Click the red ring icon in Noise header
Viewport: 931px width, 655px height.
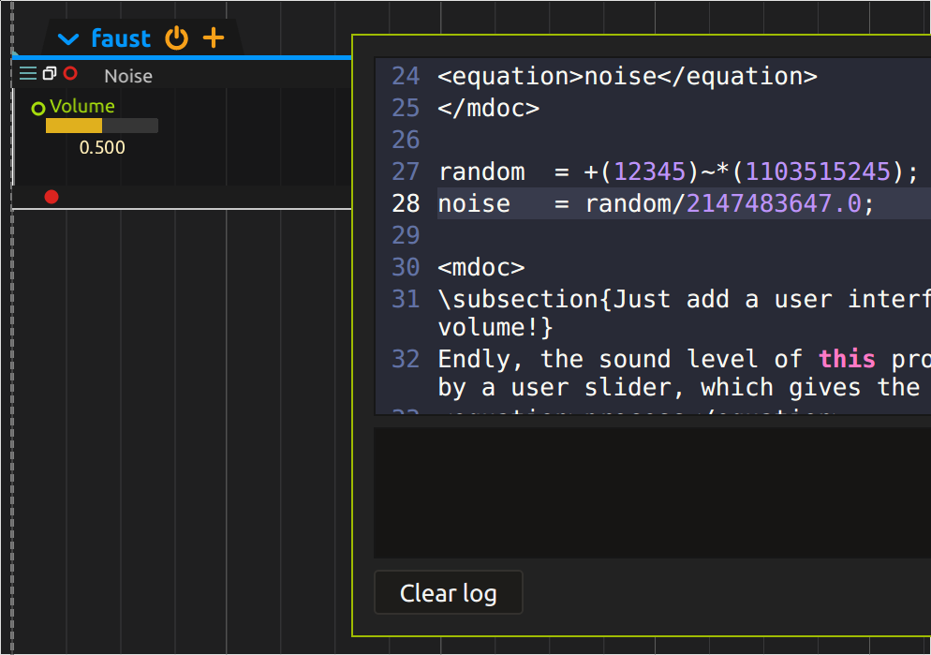70,74
